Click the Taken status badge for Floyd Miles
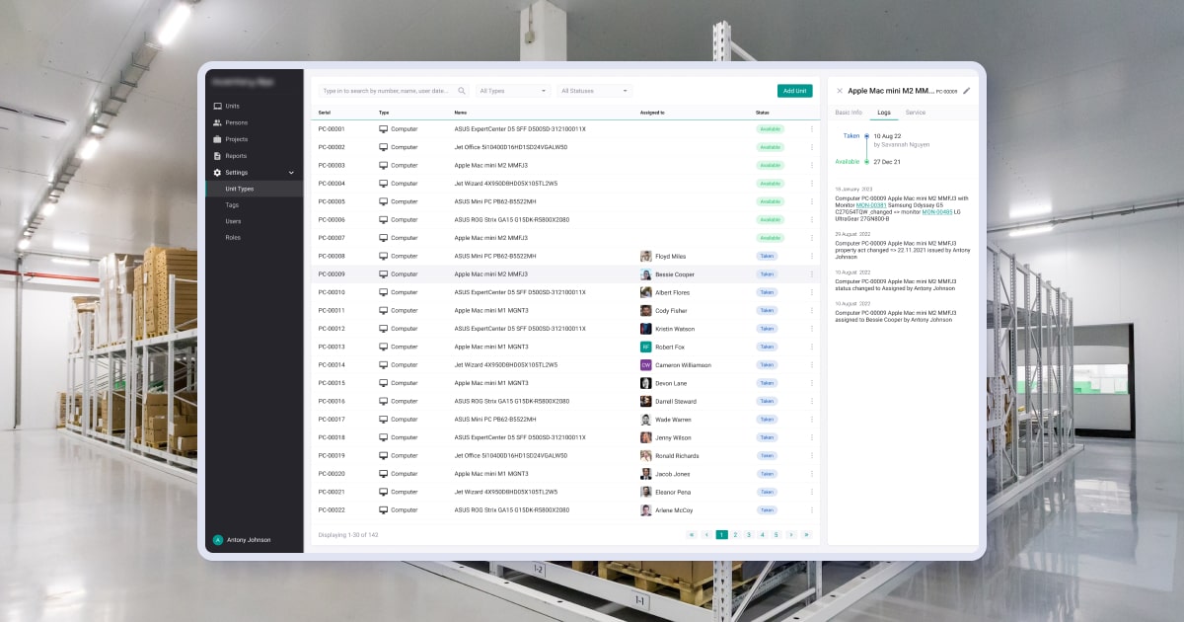Viewport: 1184px width, 622px height. 768,256
